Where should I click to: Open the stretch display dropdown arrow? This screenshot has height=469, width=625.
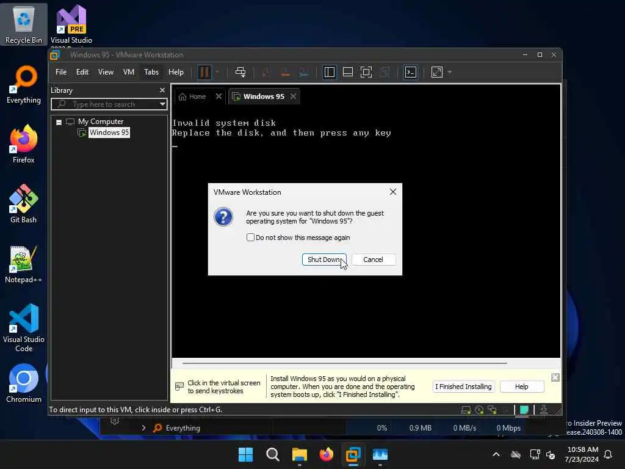click(450, 72)
